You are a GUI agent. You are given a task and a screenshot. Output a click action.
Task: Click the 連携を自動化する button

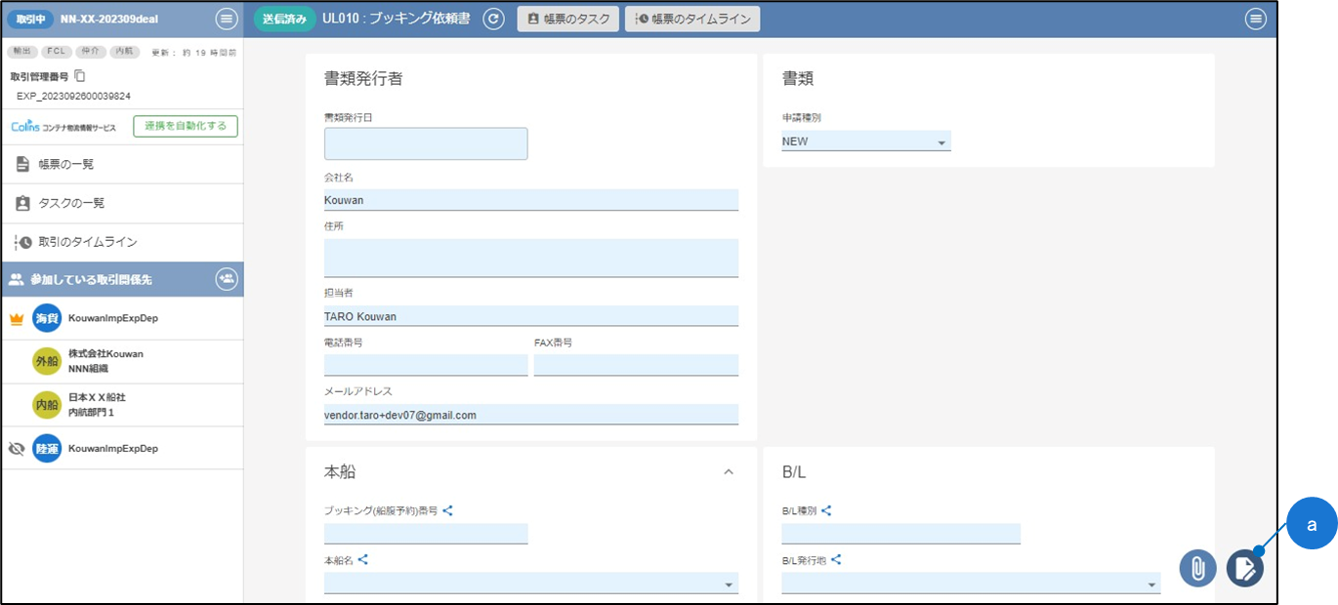[x=186, y=126]
